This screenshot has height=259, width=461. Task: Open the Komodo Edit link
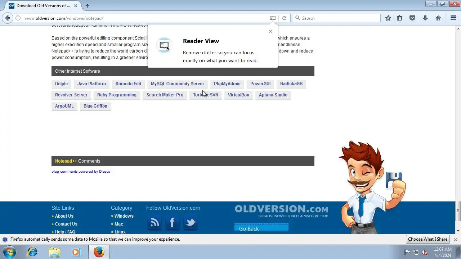128,84
